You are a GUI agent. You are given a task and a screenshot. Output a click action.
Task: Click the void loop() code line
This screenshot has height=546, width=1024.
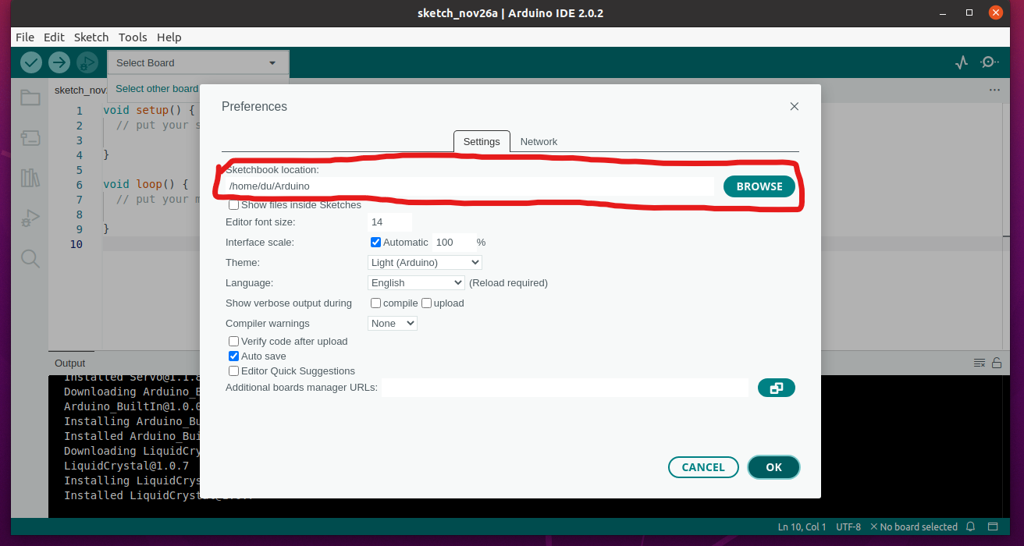click(x=146, y=185)
